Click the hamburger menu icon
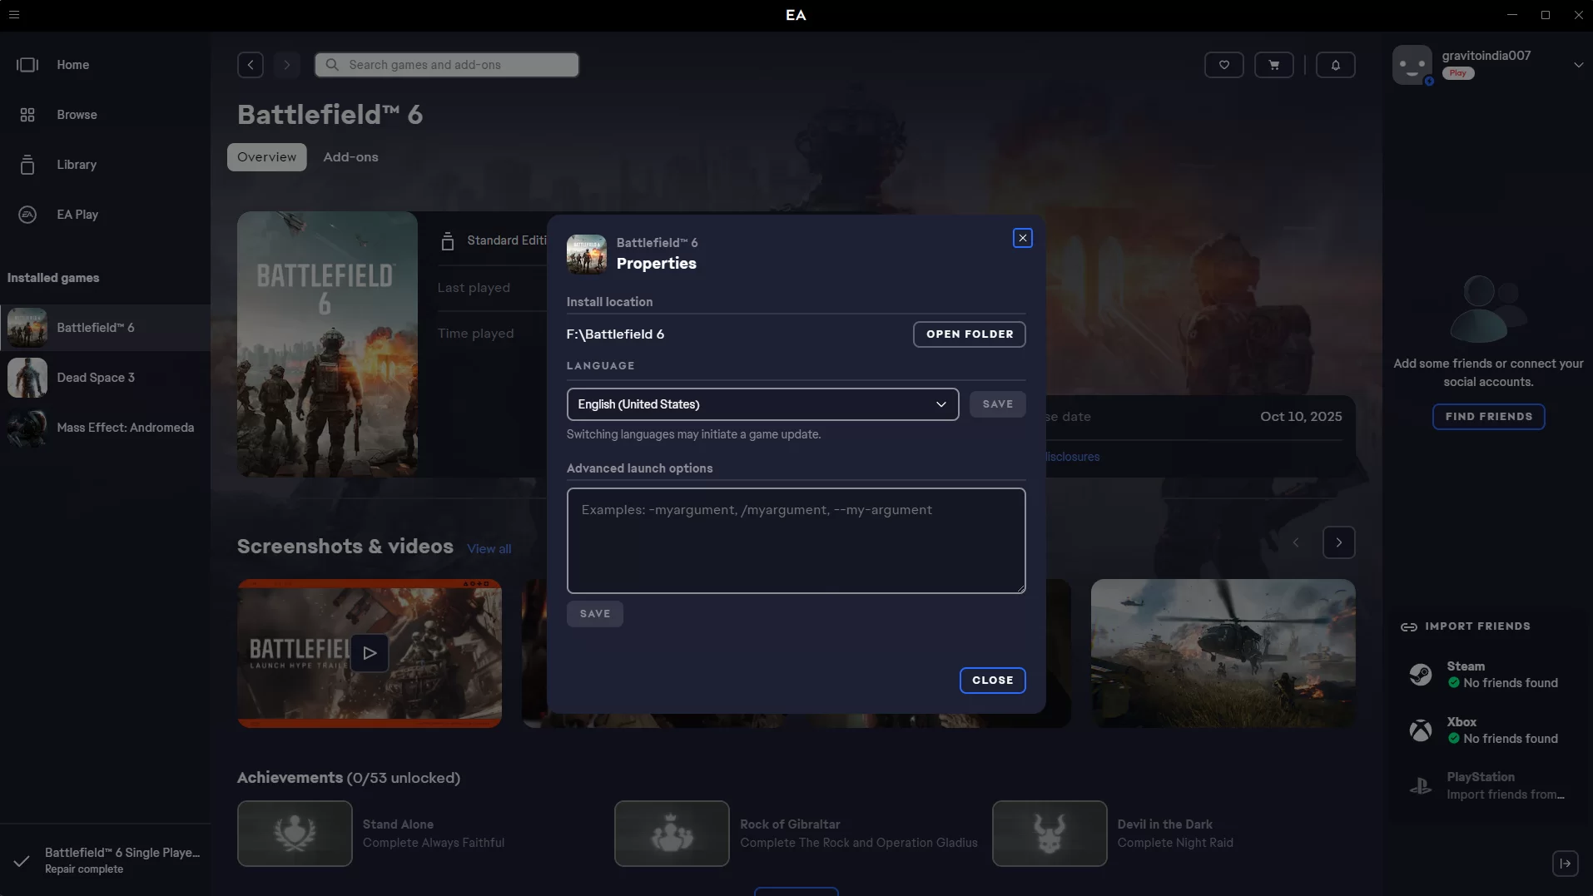The height and width of the screenshot is (896, 1593). point(13,15)
